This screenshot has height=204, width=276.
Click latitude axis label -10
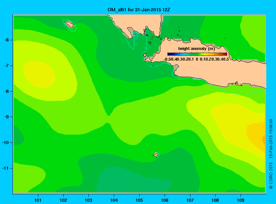click(x=5, y=142)
